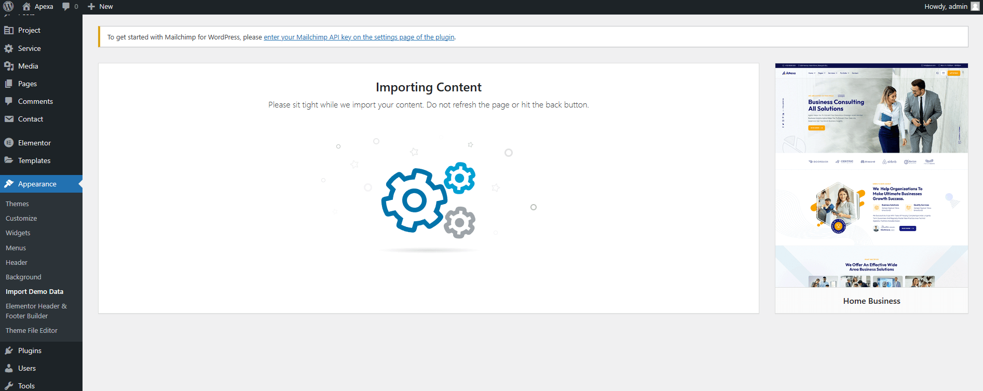Open Theme File Editor

coord(32,331)
